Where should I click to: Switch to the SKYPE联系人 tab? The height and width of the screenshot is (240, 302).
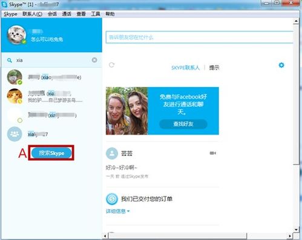(185, 68)
